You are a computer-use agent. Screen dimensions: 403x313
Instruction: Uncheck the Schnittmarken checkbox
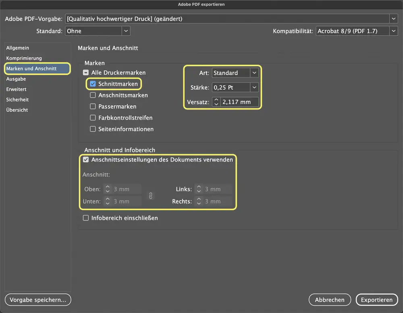(x=93, y=84)
